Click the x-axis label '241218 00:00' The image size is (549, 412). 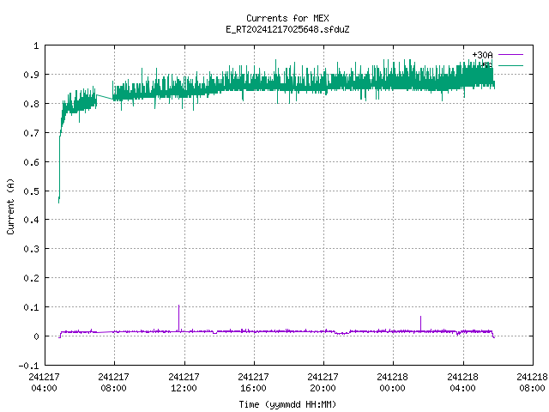click(x=392, y=382)
